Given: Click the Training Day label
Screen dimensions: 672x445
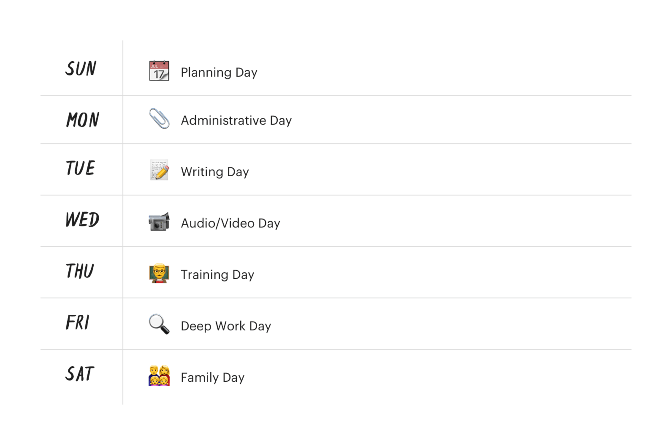Looking at the screenshot, I should tap(217, 275).
